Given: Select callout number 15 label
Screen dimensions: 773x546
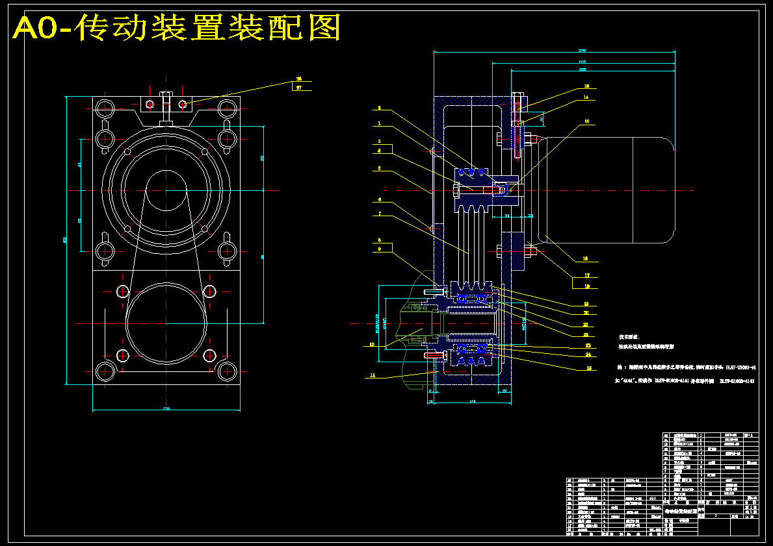Looking at the screenshot, I should pos(586,121).
